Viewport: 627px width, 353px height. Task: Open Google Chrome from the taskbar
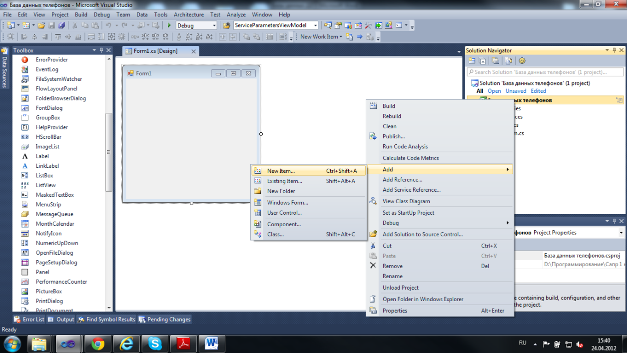coord(98,344)
